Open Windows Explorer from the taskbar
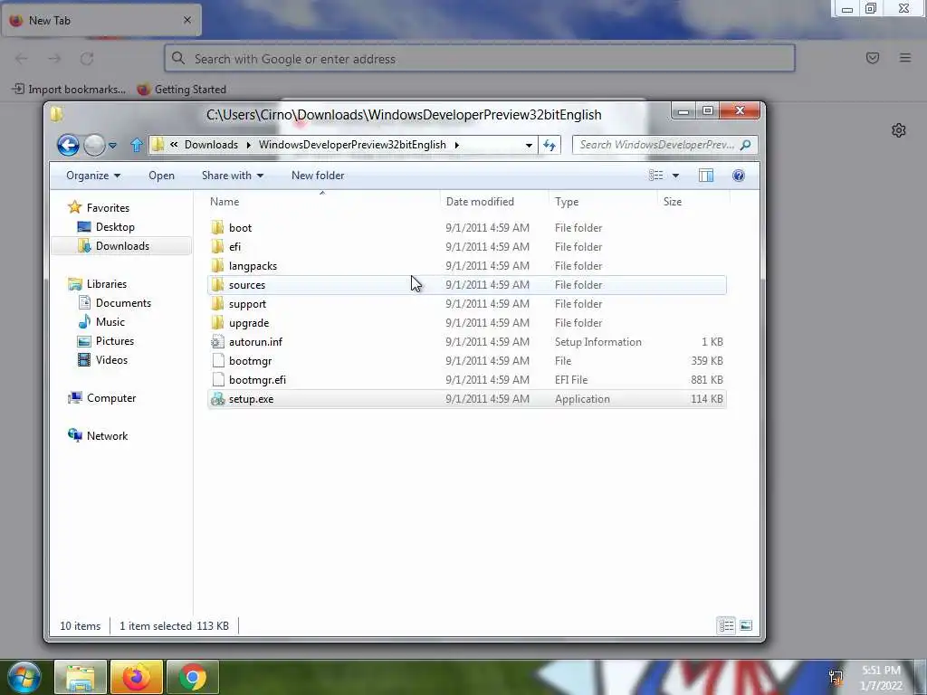The image size is (927, 695). tap(81, 677)
